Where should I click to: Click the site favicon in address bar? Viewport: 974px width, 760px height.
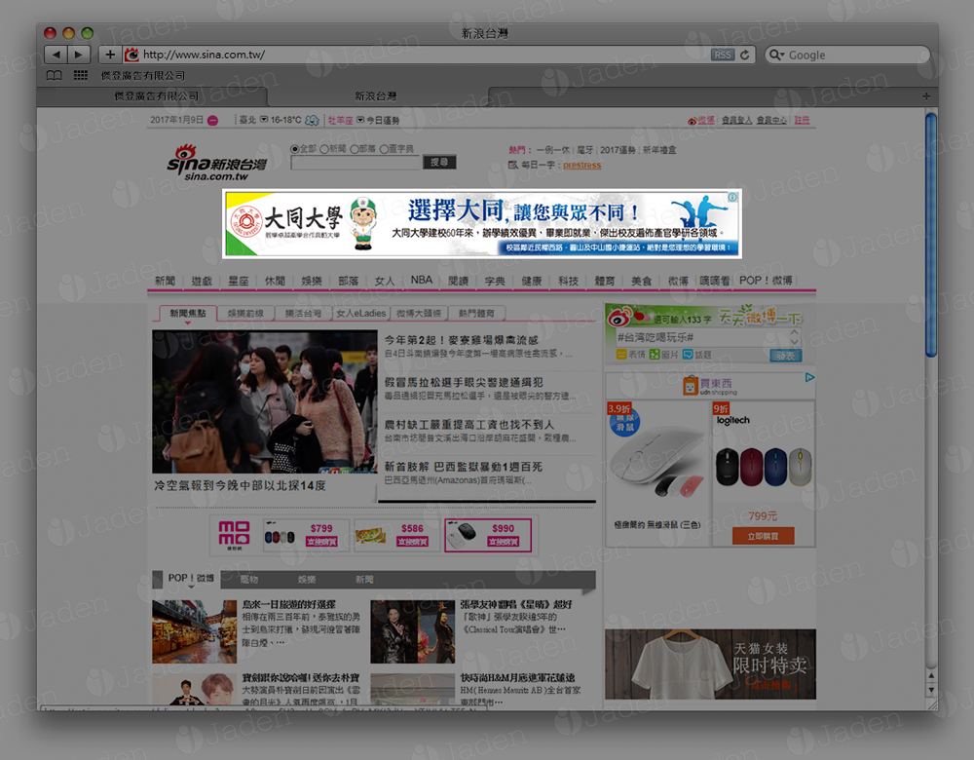click(131, 55)
